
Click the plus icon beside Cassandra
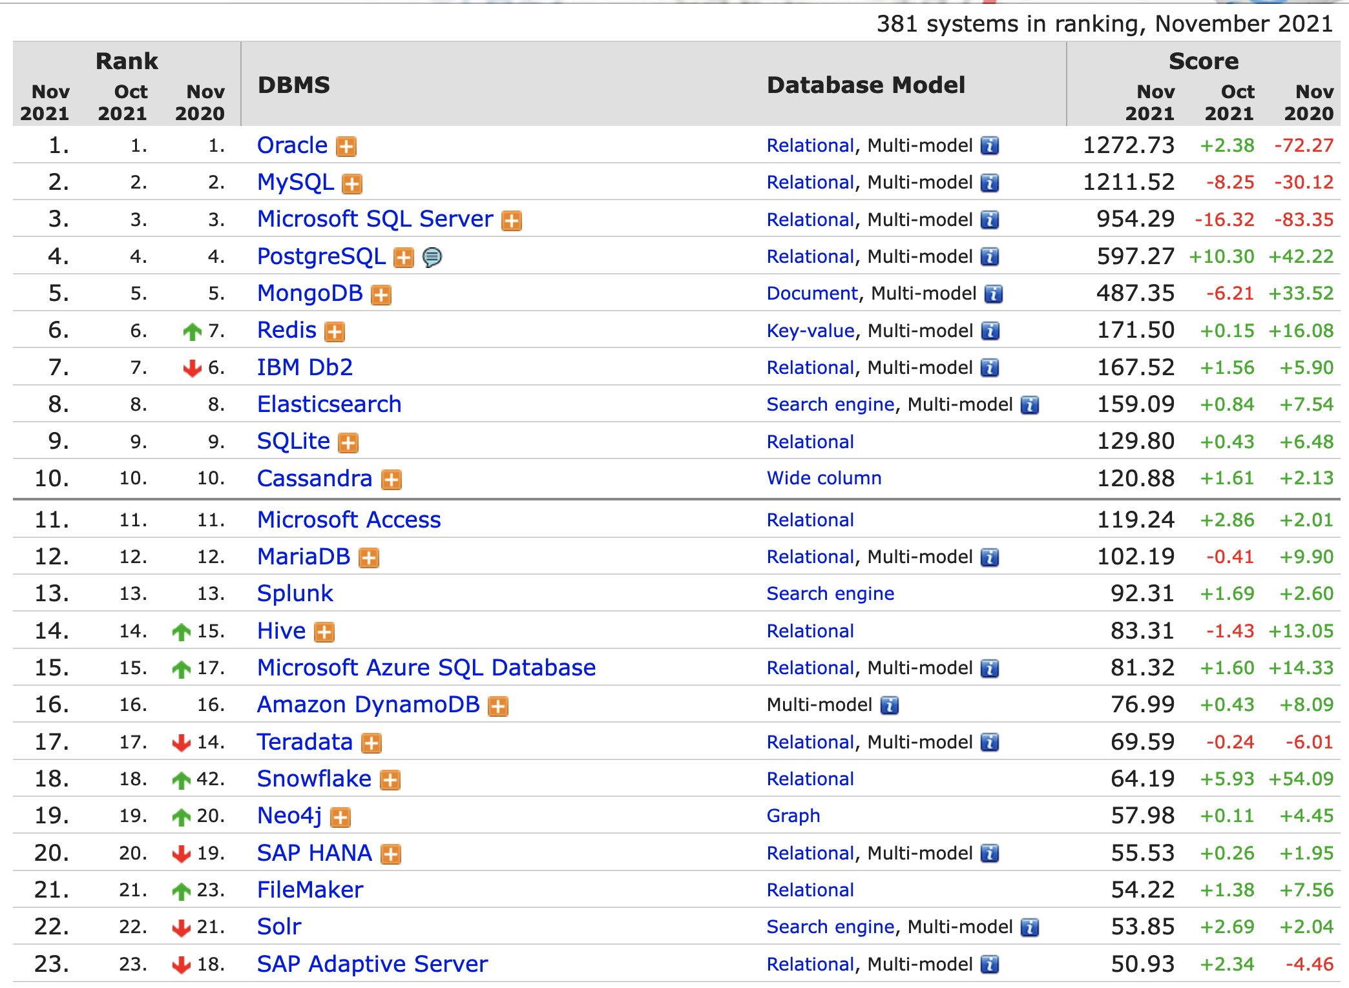pos(392,480)
